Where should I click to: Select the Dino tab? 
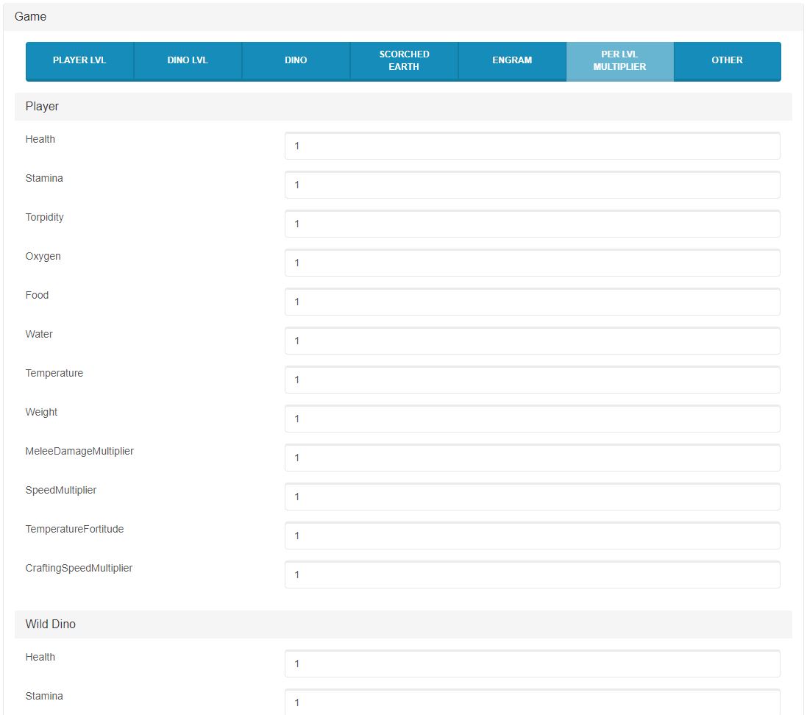(296, 60)
